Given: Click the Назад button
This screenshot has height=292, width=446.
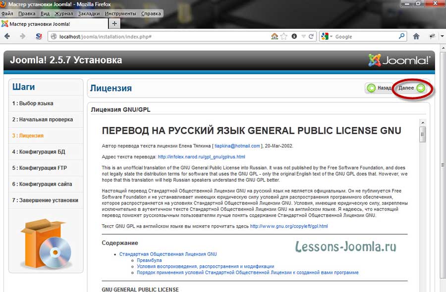Looking at the screenshot, I should [379, 88].
